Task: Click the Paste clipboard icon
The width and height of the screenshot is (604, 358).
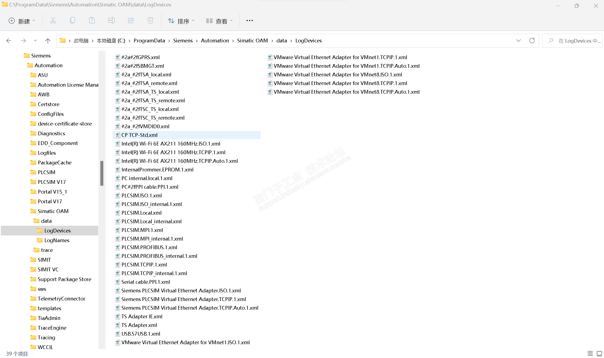Action: point(92,21)
